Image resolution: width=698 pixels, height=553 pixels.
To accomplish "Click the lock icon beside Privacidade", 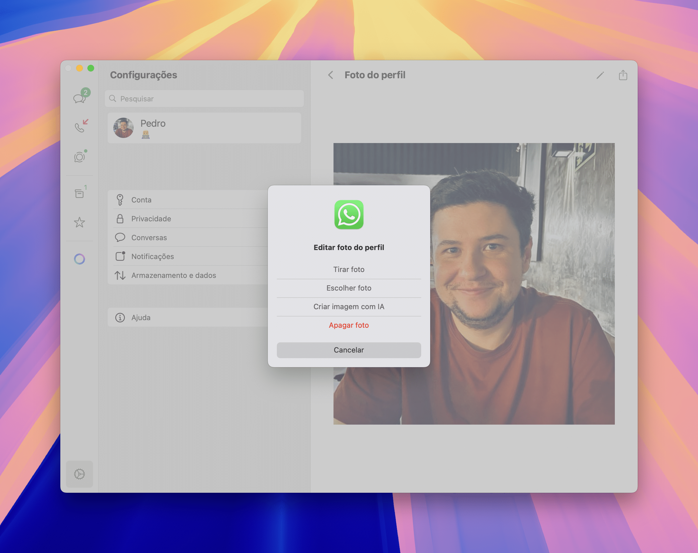I will coord(120,218).
